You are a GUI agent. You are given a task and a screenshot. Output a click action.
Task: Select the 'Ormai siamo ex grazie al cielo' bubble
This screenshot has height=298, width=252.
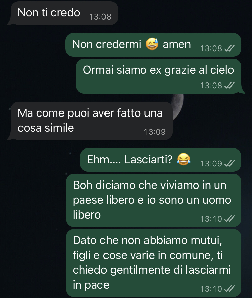pos(160,76)
